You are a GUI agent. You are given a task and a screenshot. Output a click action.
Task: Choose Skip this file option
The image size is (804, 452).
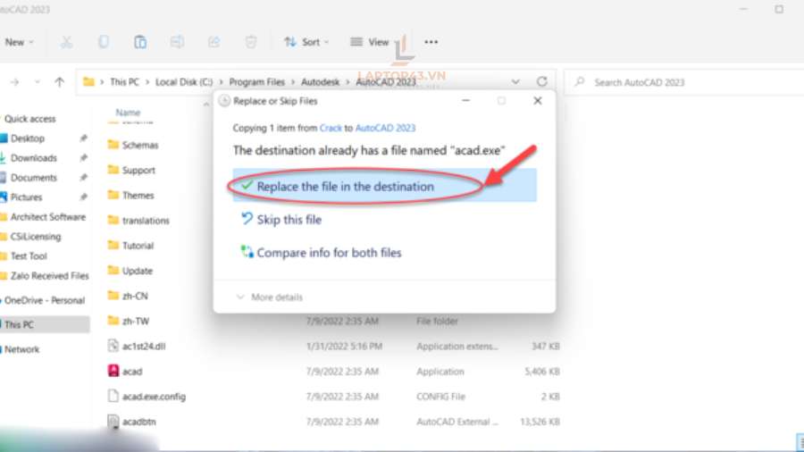tap(289, 220)
